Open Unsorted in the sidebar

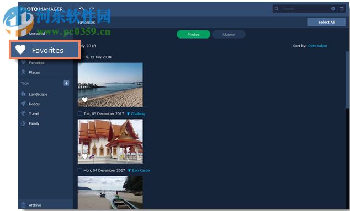tap(37, 34)
